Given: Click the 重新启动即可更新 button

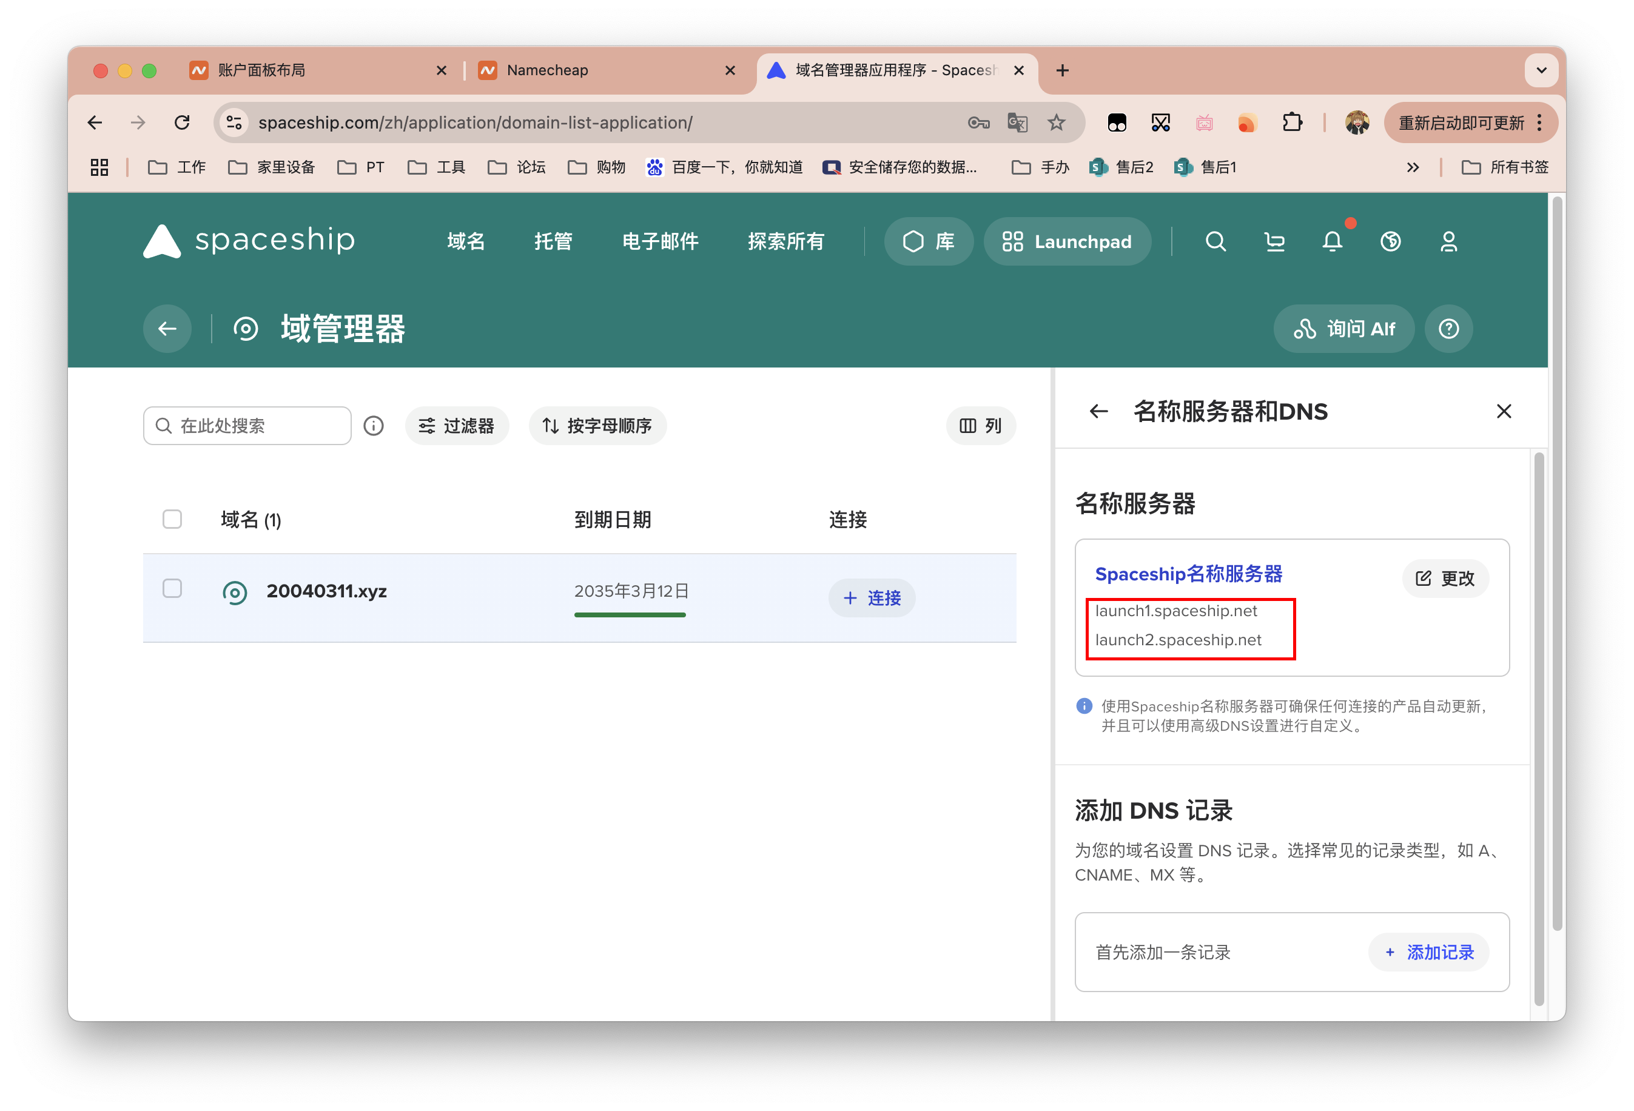Looking at the screenshot, I should (1461, 123).
